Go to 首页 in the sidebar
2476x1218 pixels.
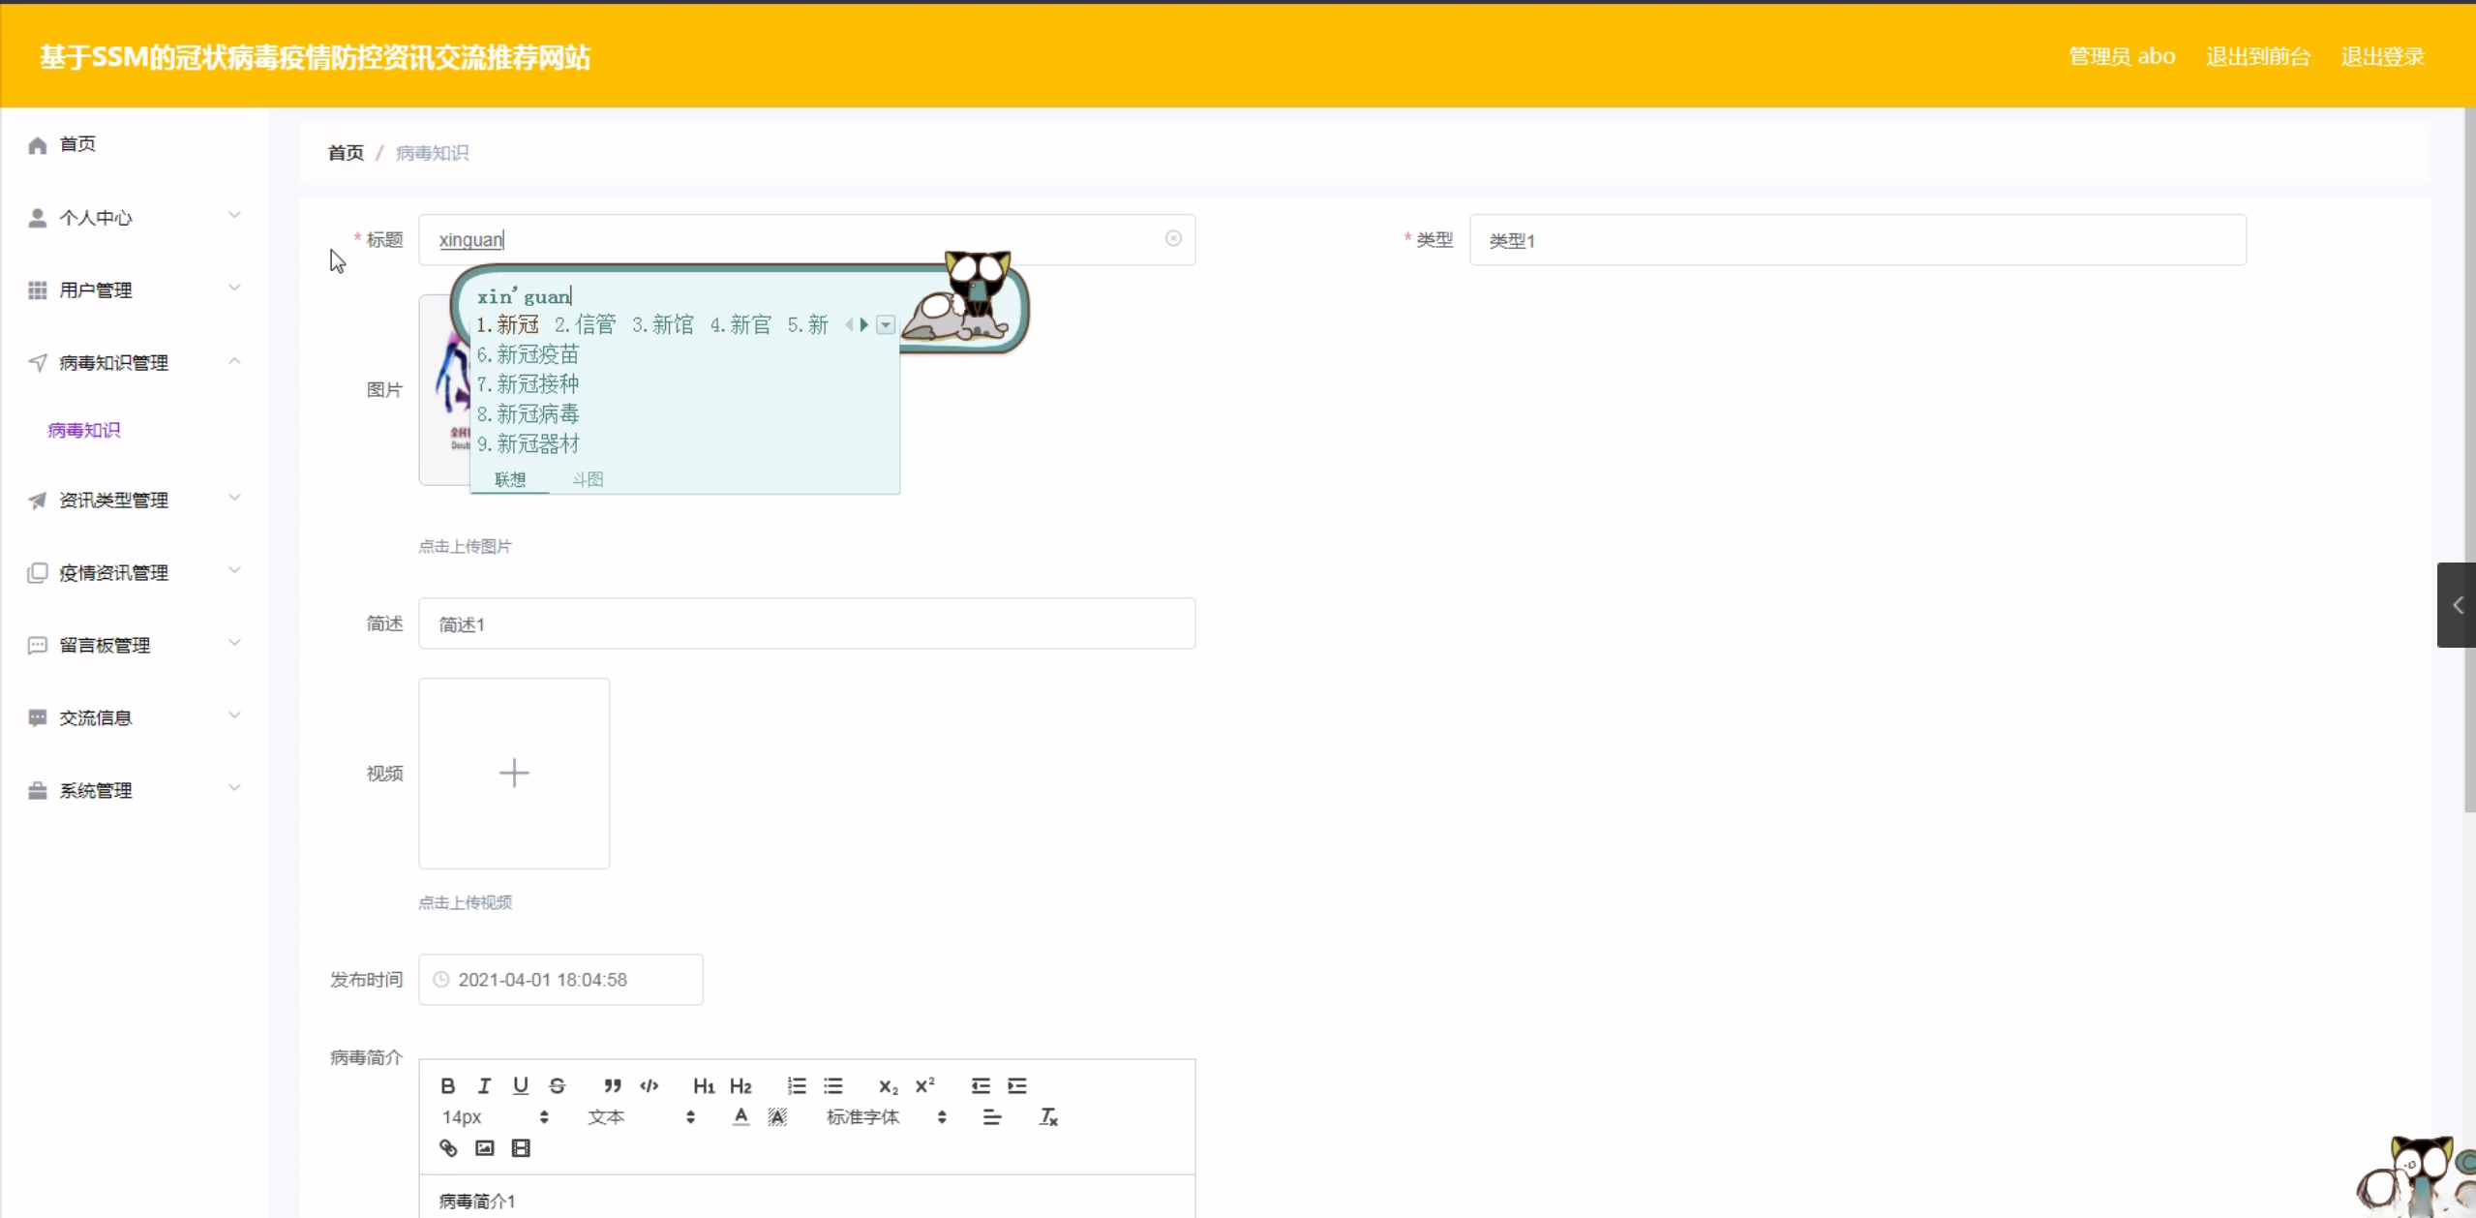pos(77,144)
